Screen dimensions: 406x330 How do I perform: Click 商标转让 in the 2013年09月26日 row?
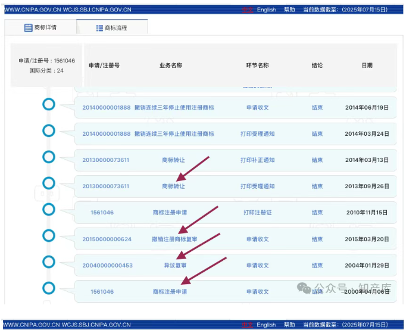click(x=173, y=186)
